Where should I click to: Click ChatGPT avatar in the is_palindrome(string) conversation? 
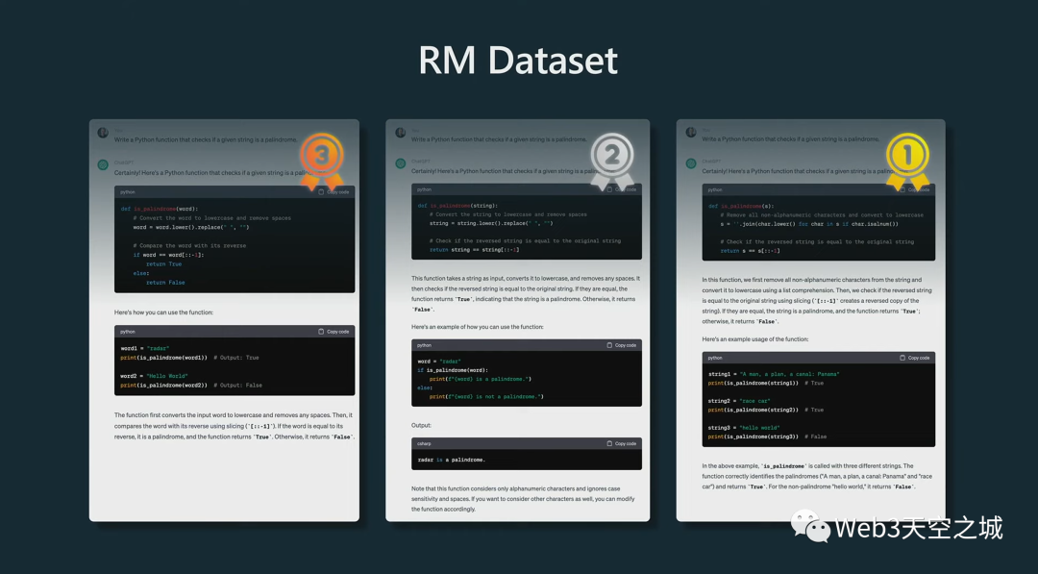tap(401, 163)
